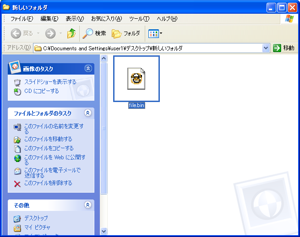
Task: Click the address bar path field
Action: pos(147,48)
